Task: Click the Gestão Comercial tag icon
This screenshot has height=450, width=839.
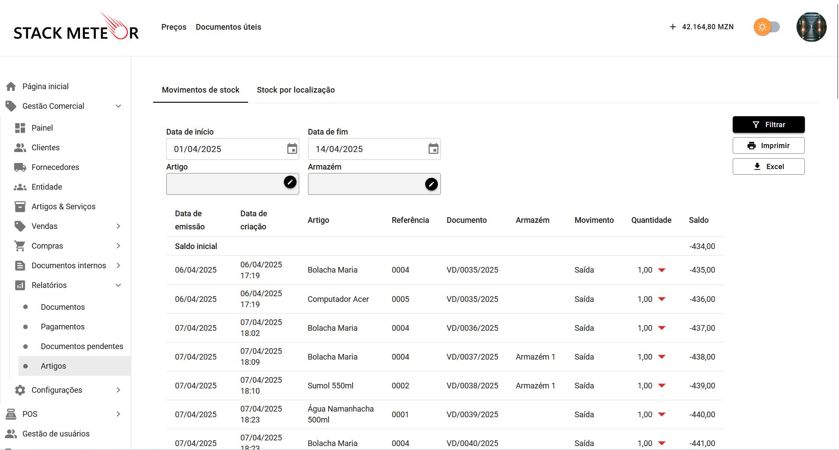Action: point(11,106)
